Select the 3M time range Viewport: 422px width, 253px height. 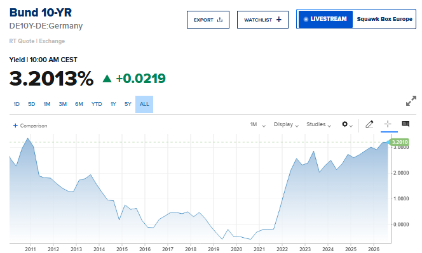coord(63,104)
